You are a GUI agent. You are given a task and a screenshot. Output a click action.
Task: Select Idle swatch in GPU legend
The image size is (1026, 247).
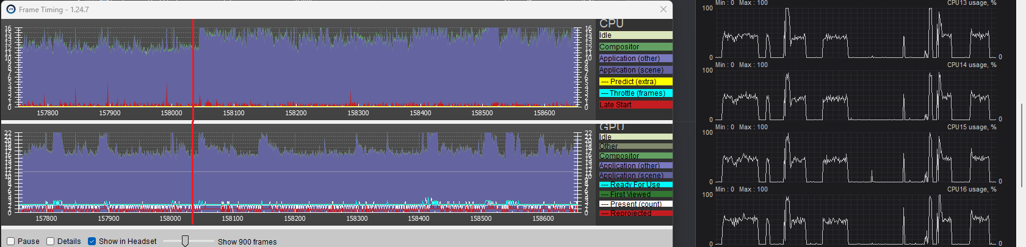(x=635, y=137)
